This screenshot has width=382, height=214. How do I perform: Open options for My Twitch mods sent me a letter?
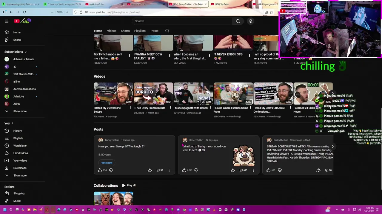130,56
